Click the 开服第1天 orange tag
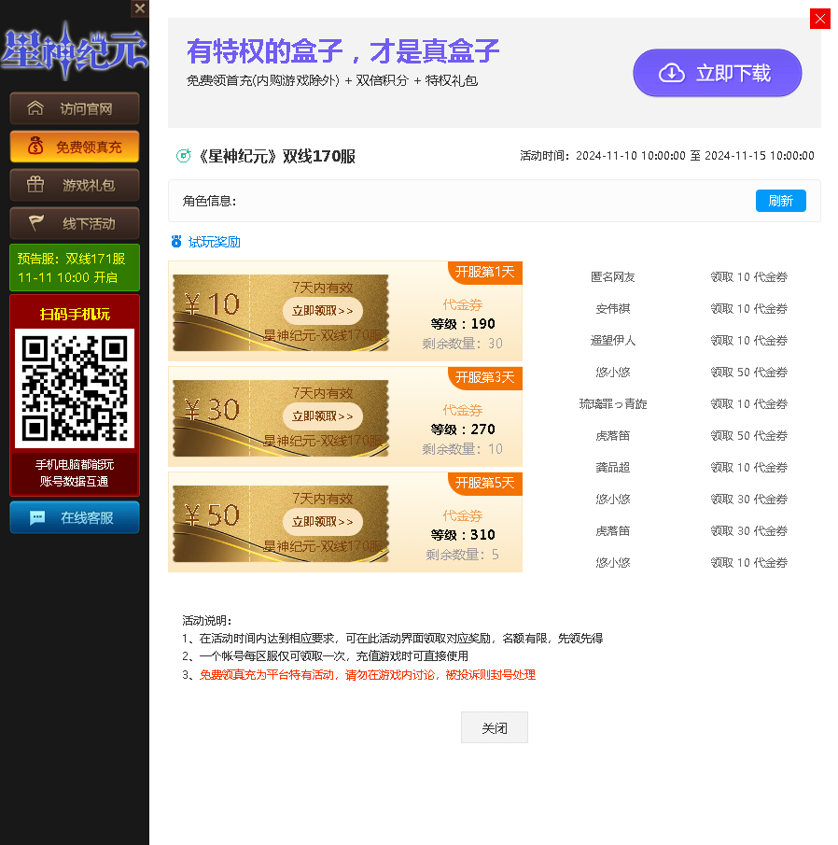Screen dimensions: 838x845 484,272
